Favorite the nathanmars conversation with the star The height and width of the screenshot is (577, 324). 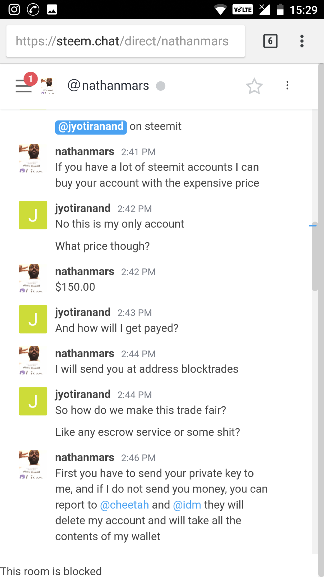coord(254,86)
